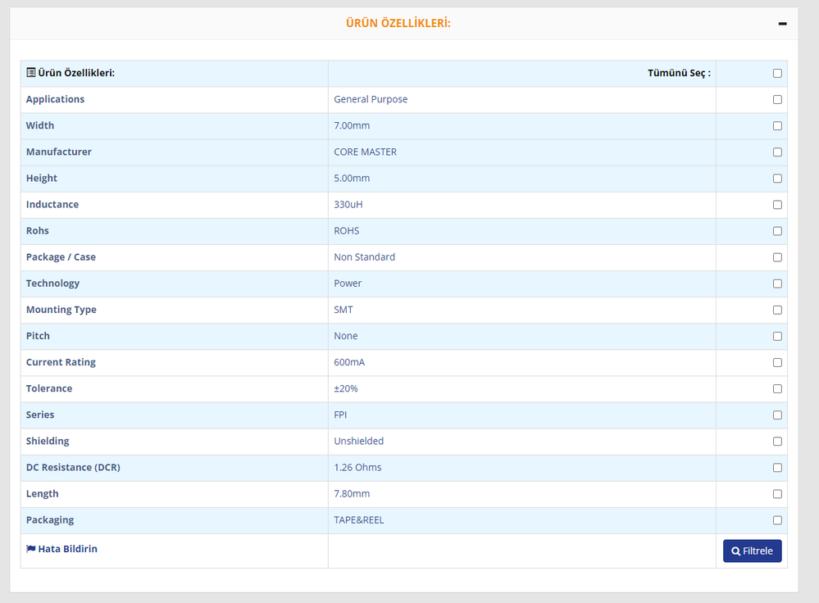Click the 5.00mm height value
The width and height of the screenshot is (819, 603).
click(x=352, y=178)
